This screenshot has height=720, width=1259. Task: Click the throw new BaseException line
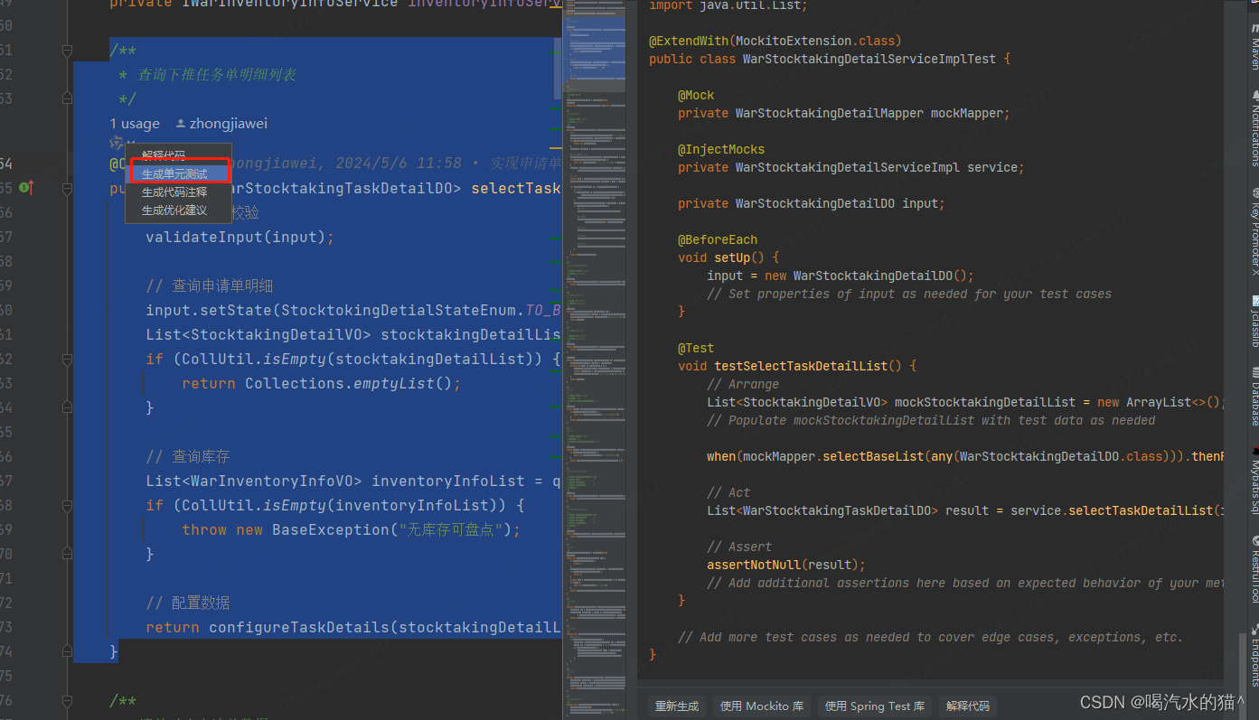point(351,529)
